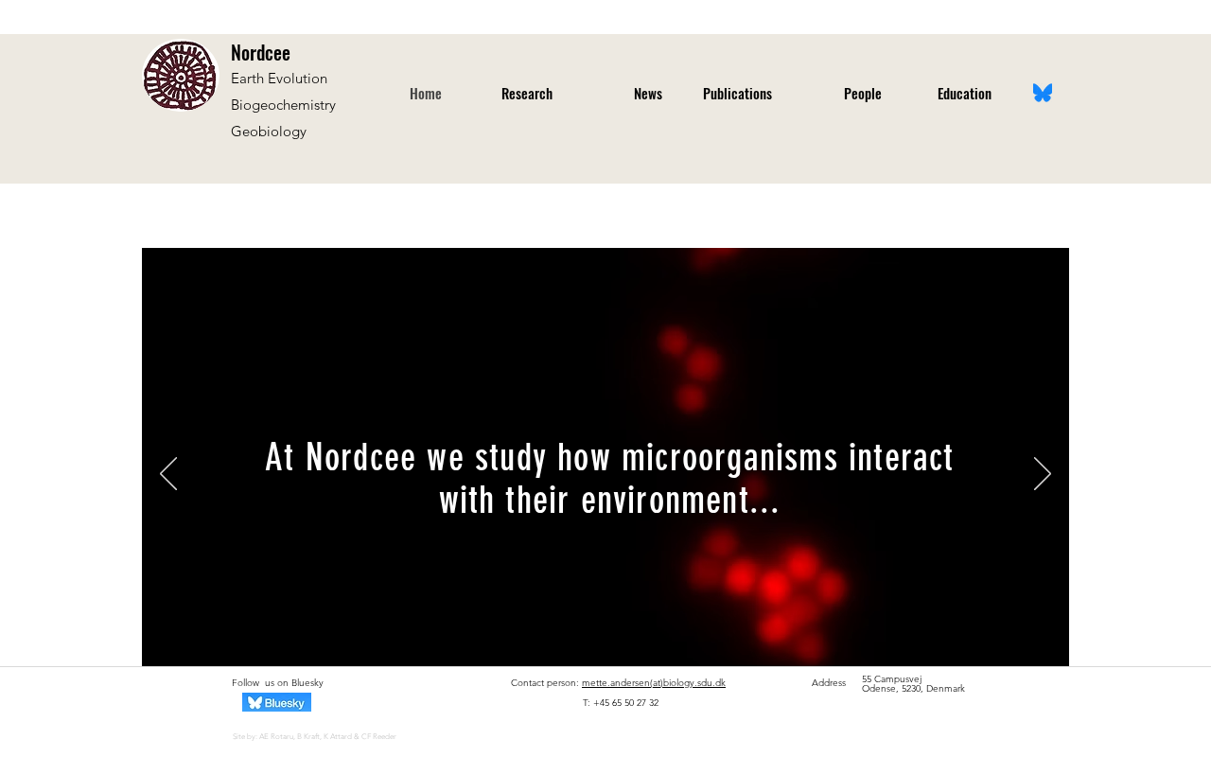This screenshot has height=757, width=1211.
Task: Click the Nordcee site title
Action: click(260, 53)
